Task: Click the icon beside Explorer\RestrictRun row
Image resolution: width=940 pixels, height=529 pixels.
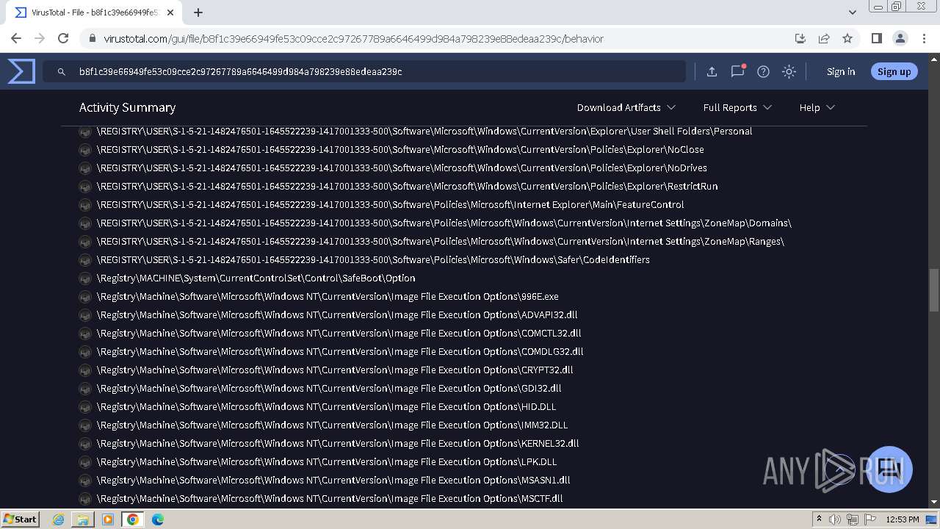Action: tap(85, 187)
